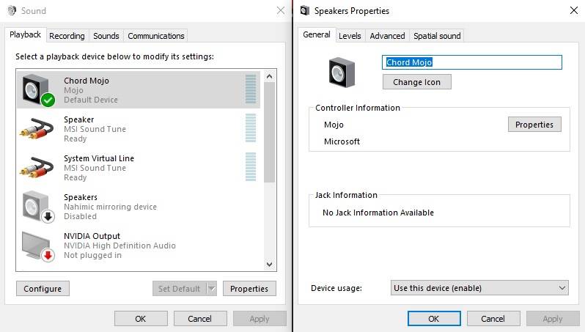Click the System Virtual Line level meter

click(251, 167)
